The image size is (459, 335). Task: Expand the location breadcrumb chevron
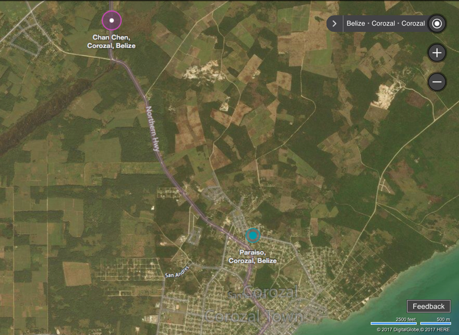tap(334, 23)
